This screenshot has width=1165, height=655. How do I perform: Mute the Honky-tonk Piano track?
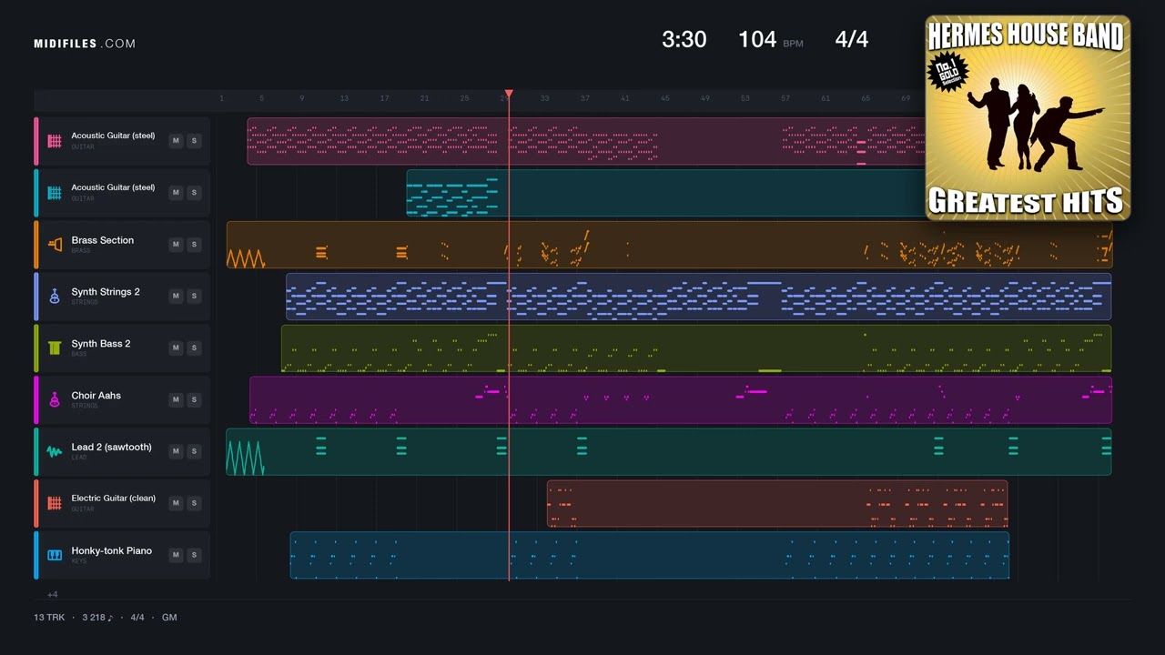177,555
